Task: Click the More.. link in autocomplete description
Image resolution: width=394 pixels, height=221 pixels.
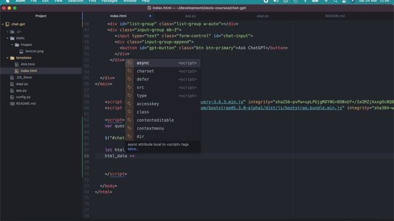Action: click(132, 149)
